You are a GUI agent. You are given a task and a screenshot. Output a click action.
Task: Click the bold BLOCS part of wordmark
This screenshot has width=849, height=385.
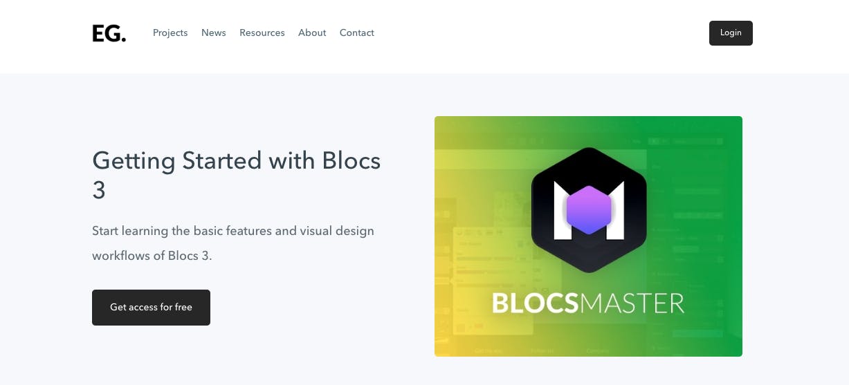(536, 303)
